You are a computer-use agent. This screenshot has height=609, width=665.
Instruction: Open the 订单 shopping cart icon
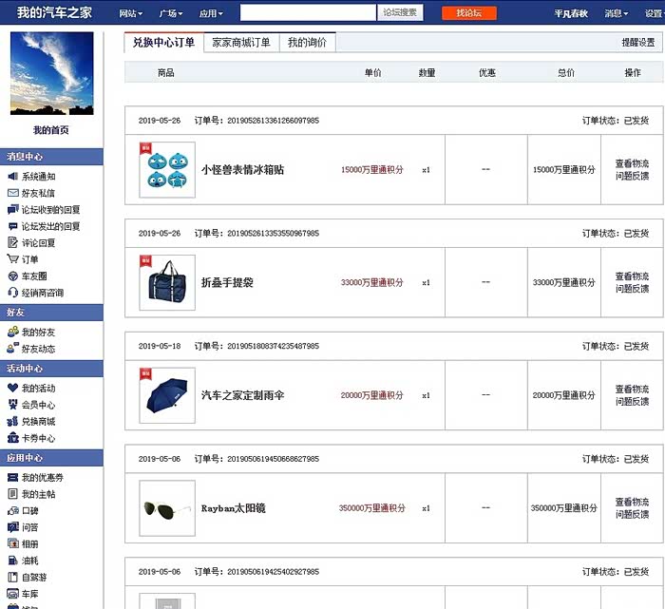(13, 259)
